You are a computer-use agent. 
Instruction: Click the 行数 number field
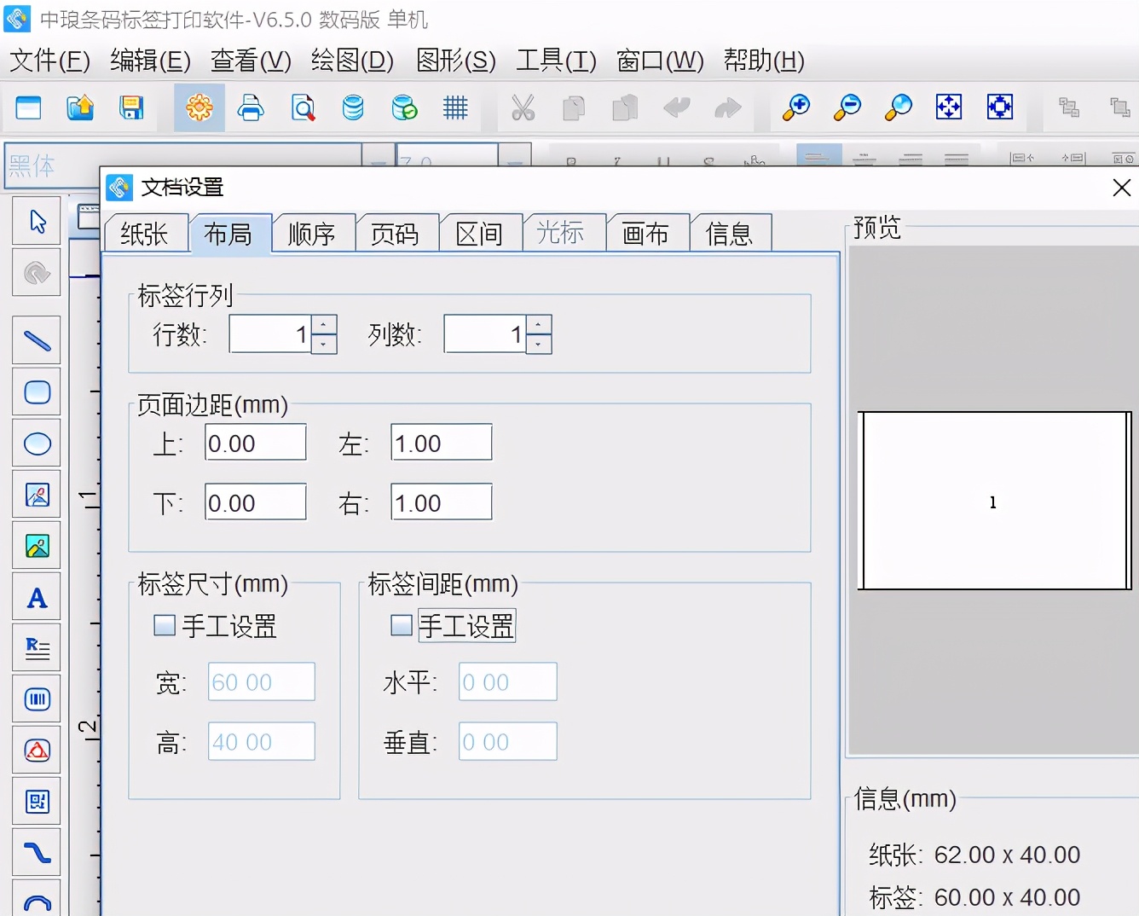(x=271, y=334)
